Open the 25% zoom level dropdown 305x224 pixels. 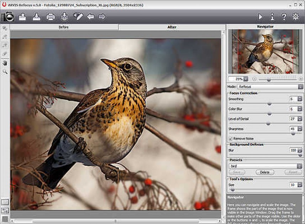pyautogui.click(x=246, y=79)
